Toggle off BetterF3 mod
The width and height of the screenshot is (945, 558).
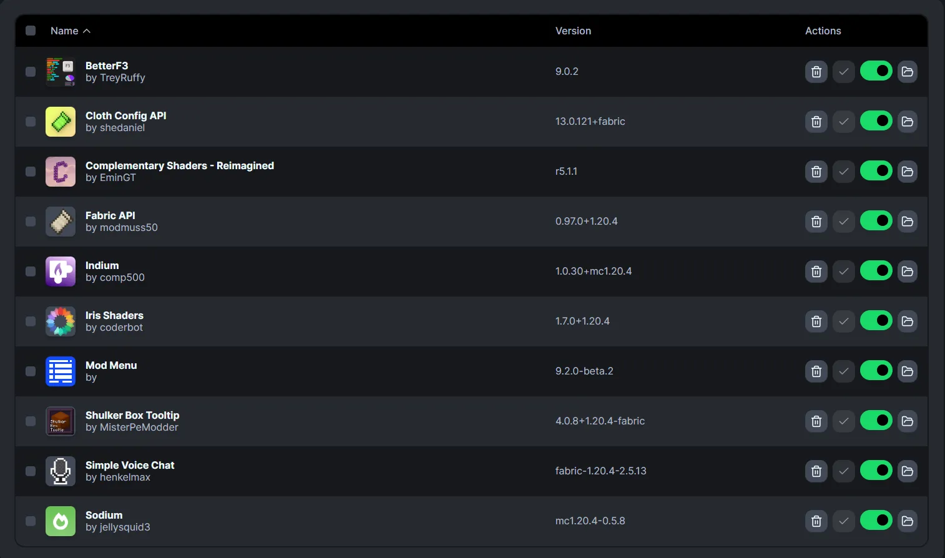876,71
